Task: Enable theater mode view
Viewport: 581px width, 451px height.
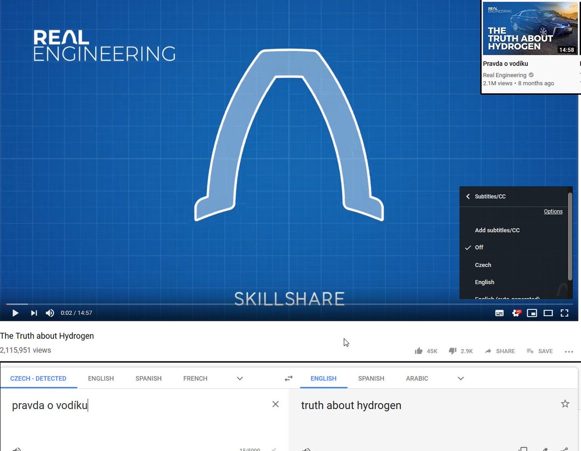Action: 548,313
